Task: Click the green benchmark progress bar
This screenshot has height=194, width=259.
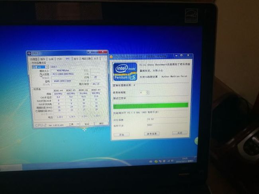Action: (x=151, y=105)
